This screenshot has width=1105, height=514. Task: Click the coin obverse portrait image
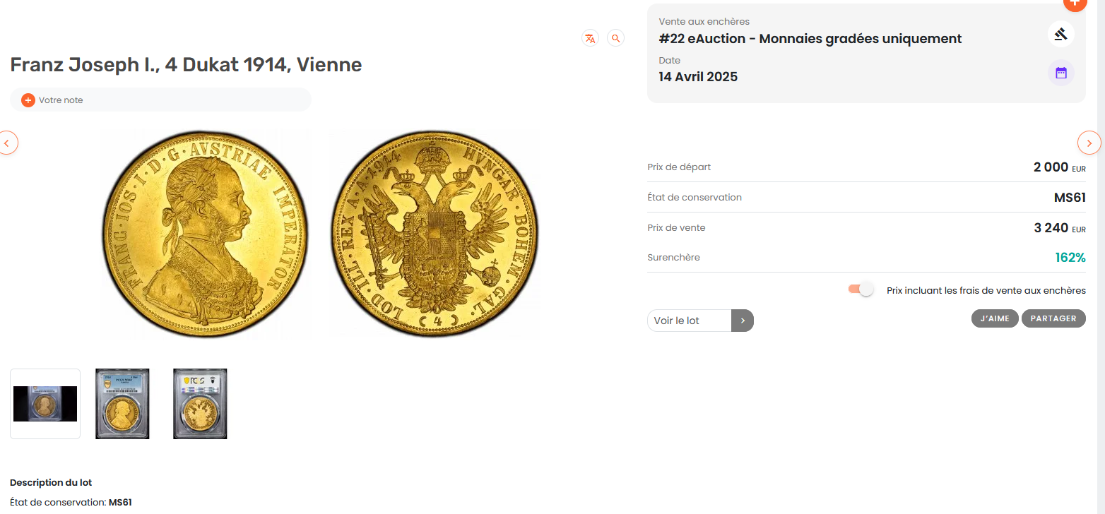coord(205,234)
